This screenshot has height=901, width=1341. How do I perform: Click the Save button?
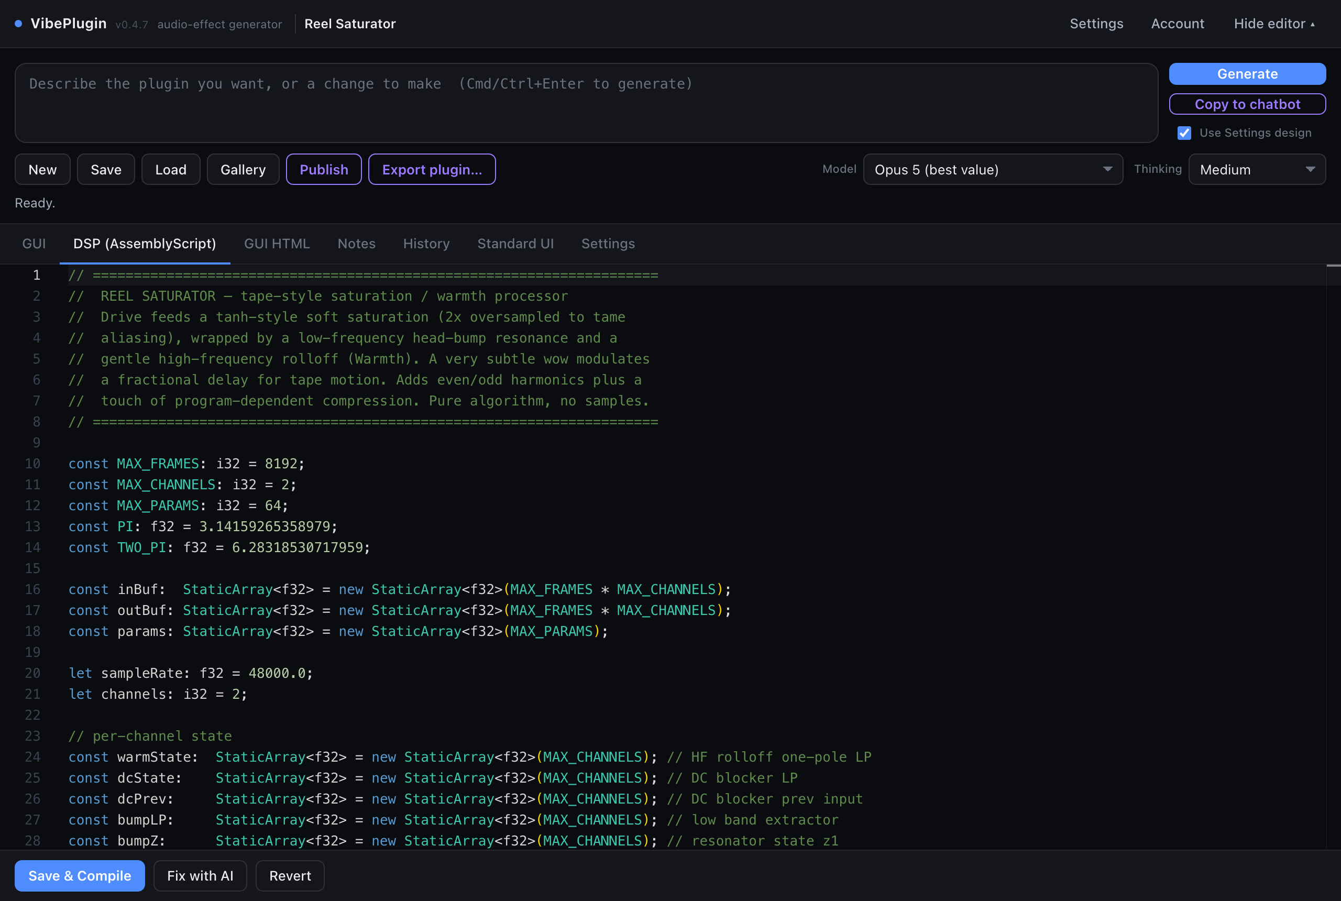(x=106, y=170)
